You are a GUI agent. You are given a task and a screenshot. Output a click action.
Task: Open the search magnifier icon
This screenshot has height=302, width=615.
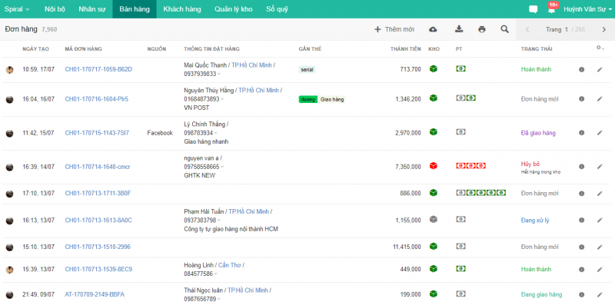click(x=505, y=29)
